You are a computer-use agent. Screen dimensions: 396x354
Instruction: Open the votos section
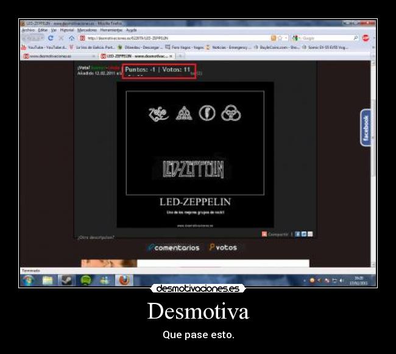(223, 247)
